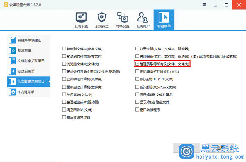Select 文件对象关联菜单 sidebar item
The image size is (246, 162).
[28, 61]
